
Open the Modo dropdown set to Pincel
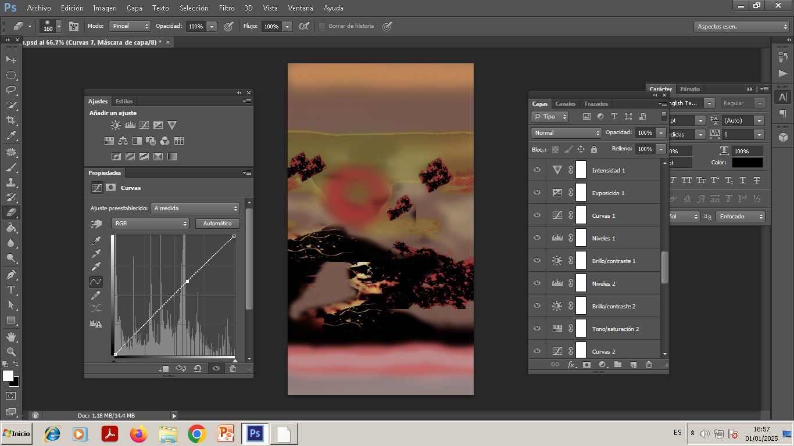(131, 26)
